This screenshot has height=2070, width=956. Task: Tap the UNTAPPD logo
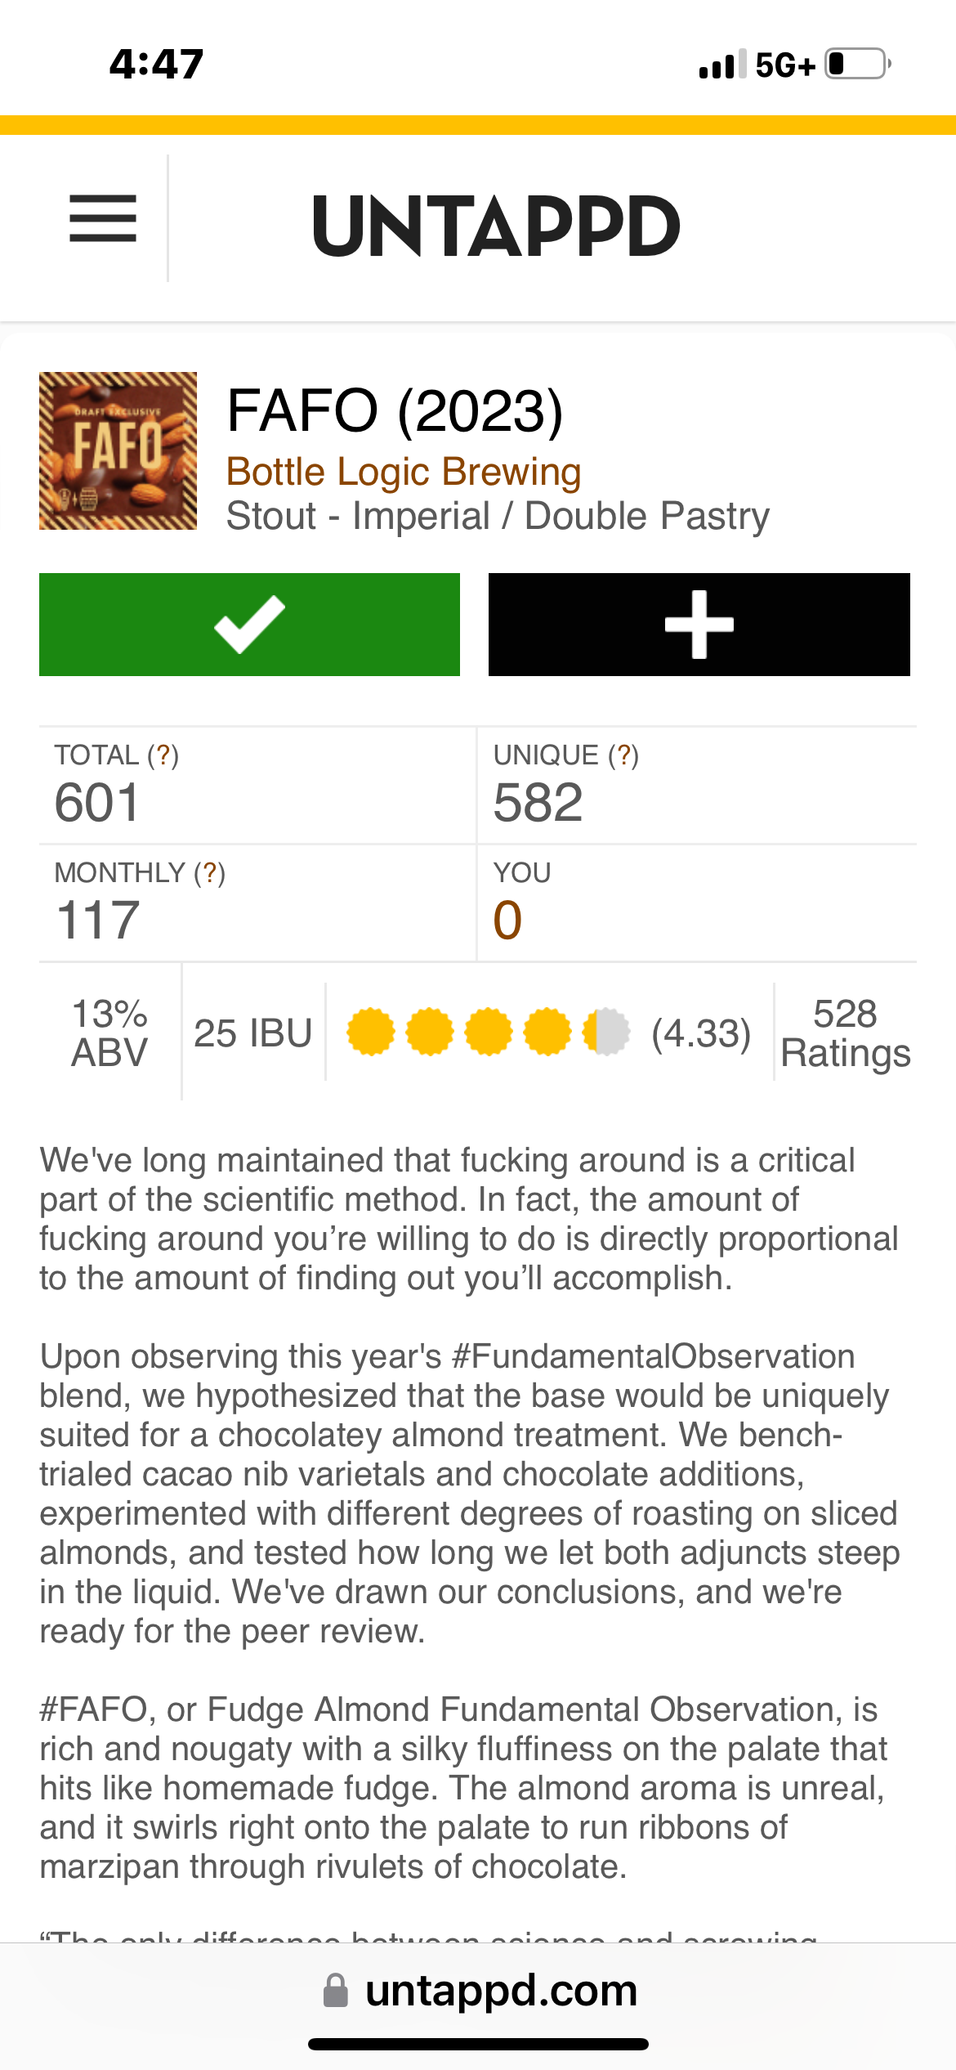(x=496, y=226)
